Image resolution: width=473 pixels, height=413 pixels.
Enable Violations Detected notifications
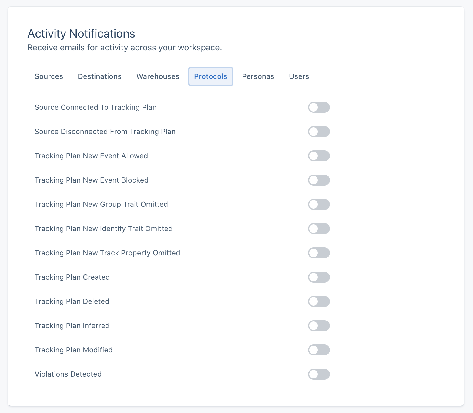click(x=319, y=374)
